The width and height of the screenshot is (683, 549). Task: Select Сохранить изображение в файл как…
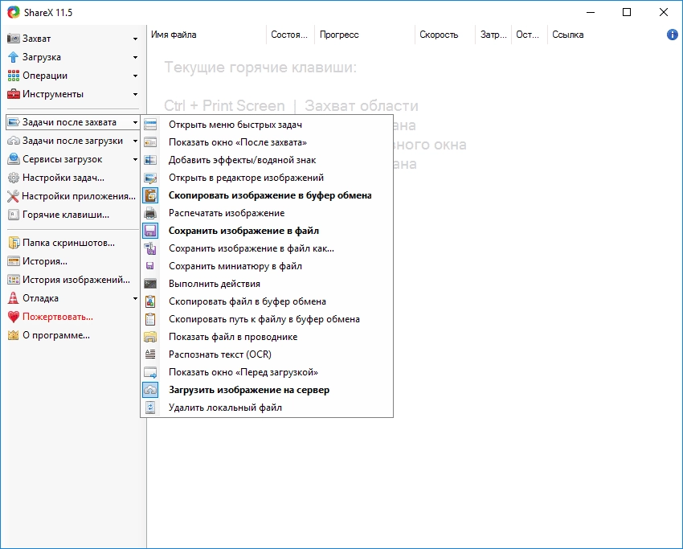(267, 248)
